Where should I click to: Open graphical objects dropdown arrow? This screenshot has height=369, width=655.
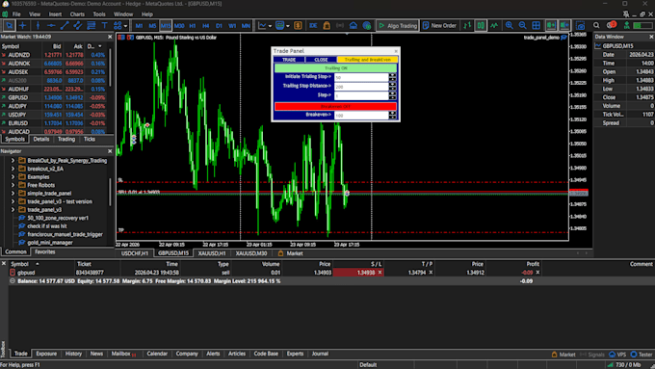tap(125, 26)
